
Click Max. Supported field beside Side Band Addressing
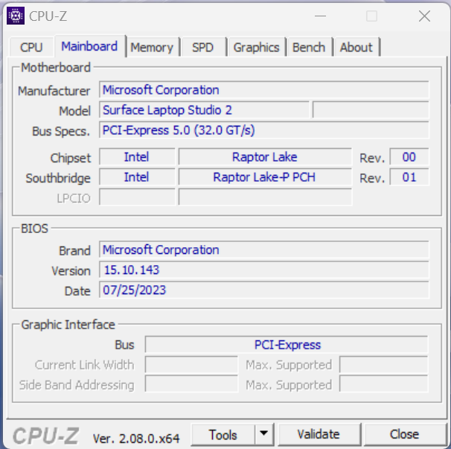pyautogui.click(x=384, y=383)
